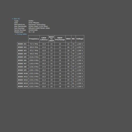132x132 pixels.
Task: Click the Voltage column header
Action: click(80, 39)
